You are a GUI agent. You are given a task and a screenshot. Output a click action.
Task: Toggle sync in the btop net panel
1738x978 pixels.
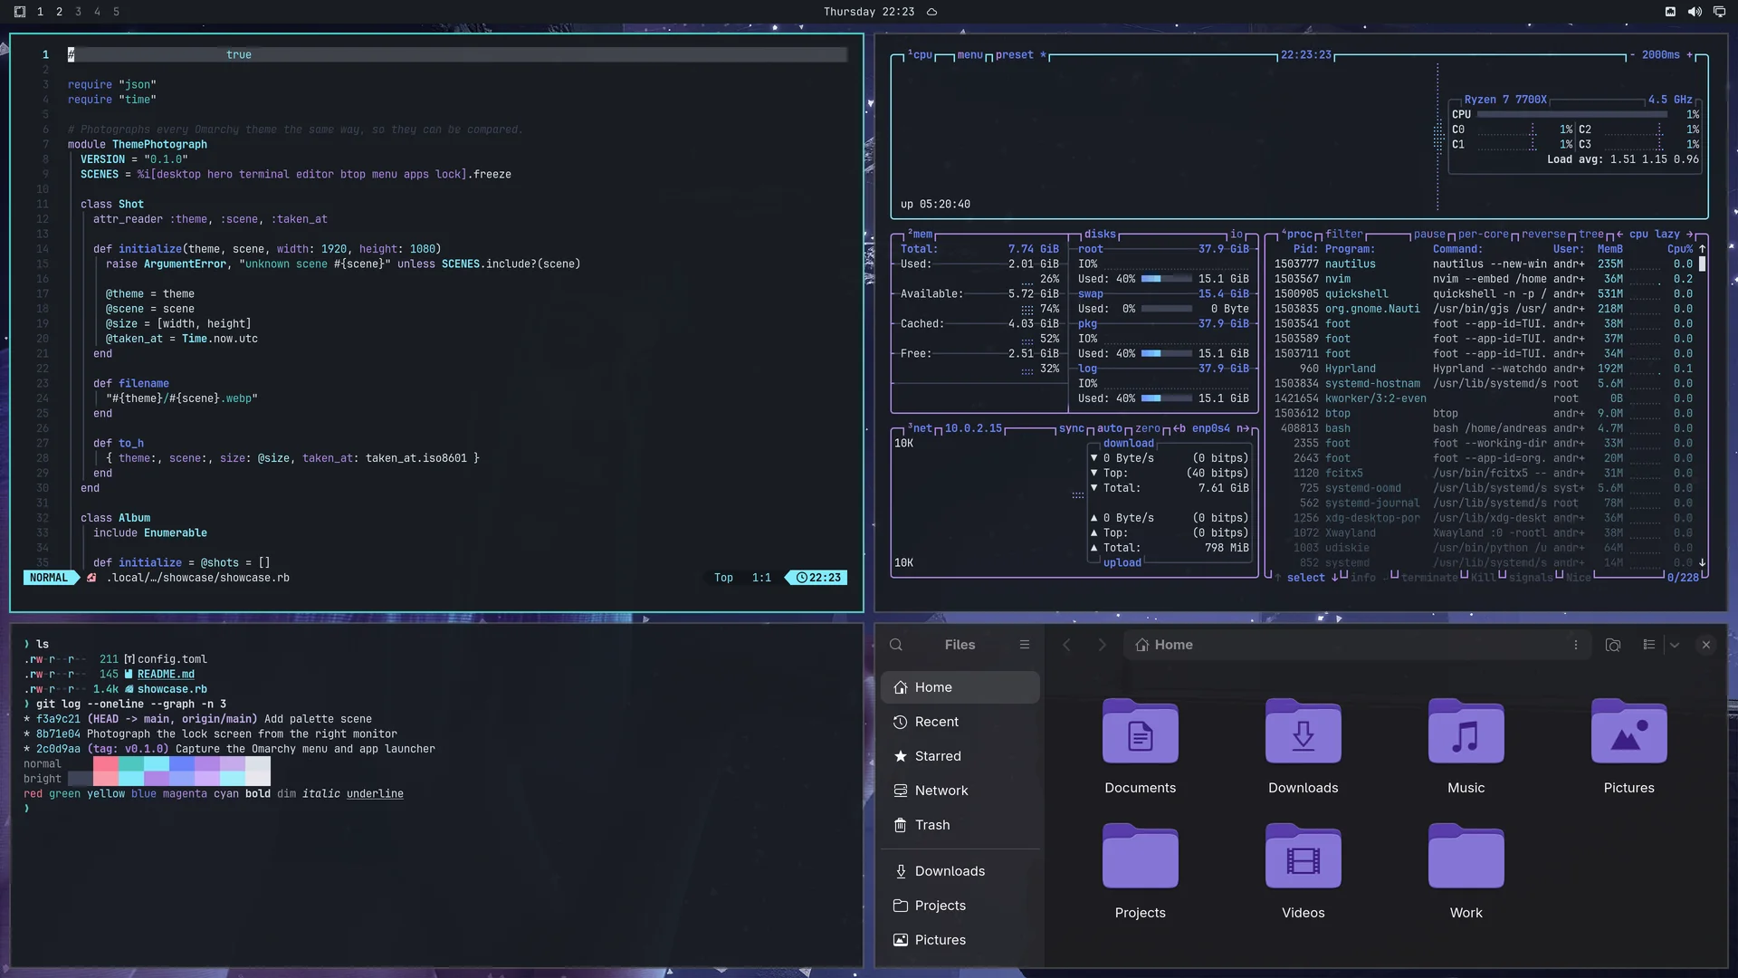[x=1071, y=428]
